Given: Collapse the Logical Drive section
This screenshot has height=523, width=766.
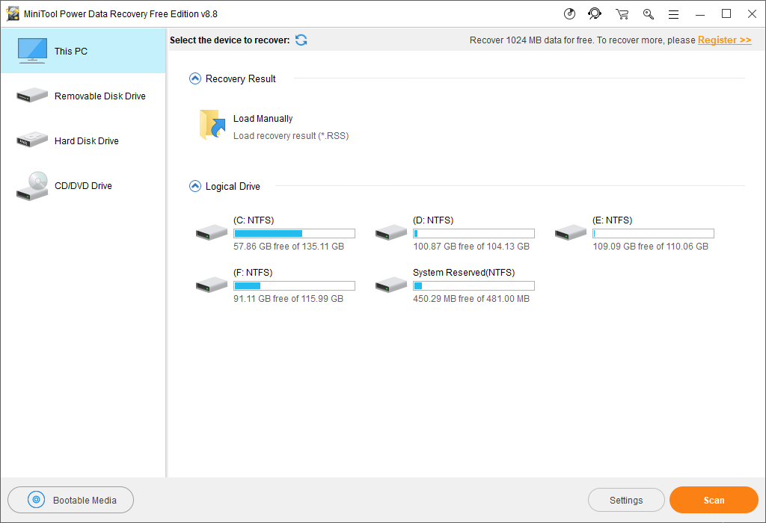Looking at the screenshot, I should coord(195,186).
